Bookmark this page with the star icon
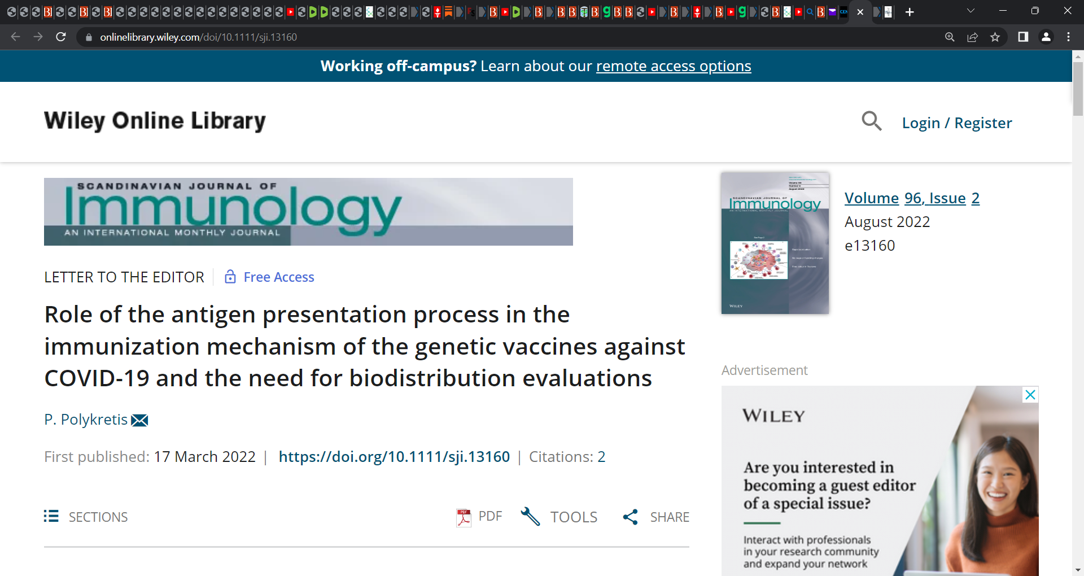Screen dimensions: 1084x576 coord(995,37)
